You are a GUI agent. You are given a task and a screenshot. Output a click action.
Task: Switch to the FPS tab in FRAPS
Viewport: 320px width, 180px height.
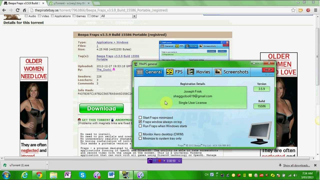[174, 72]
